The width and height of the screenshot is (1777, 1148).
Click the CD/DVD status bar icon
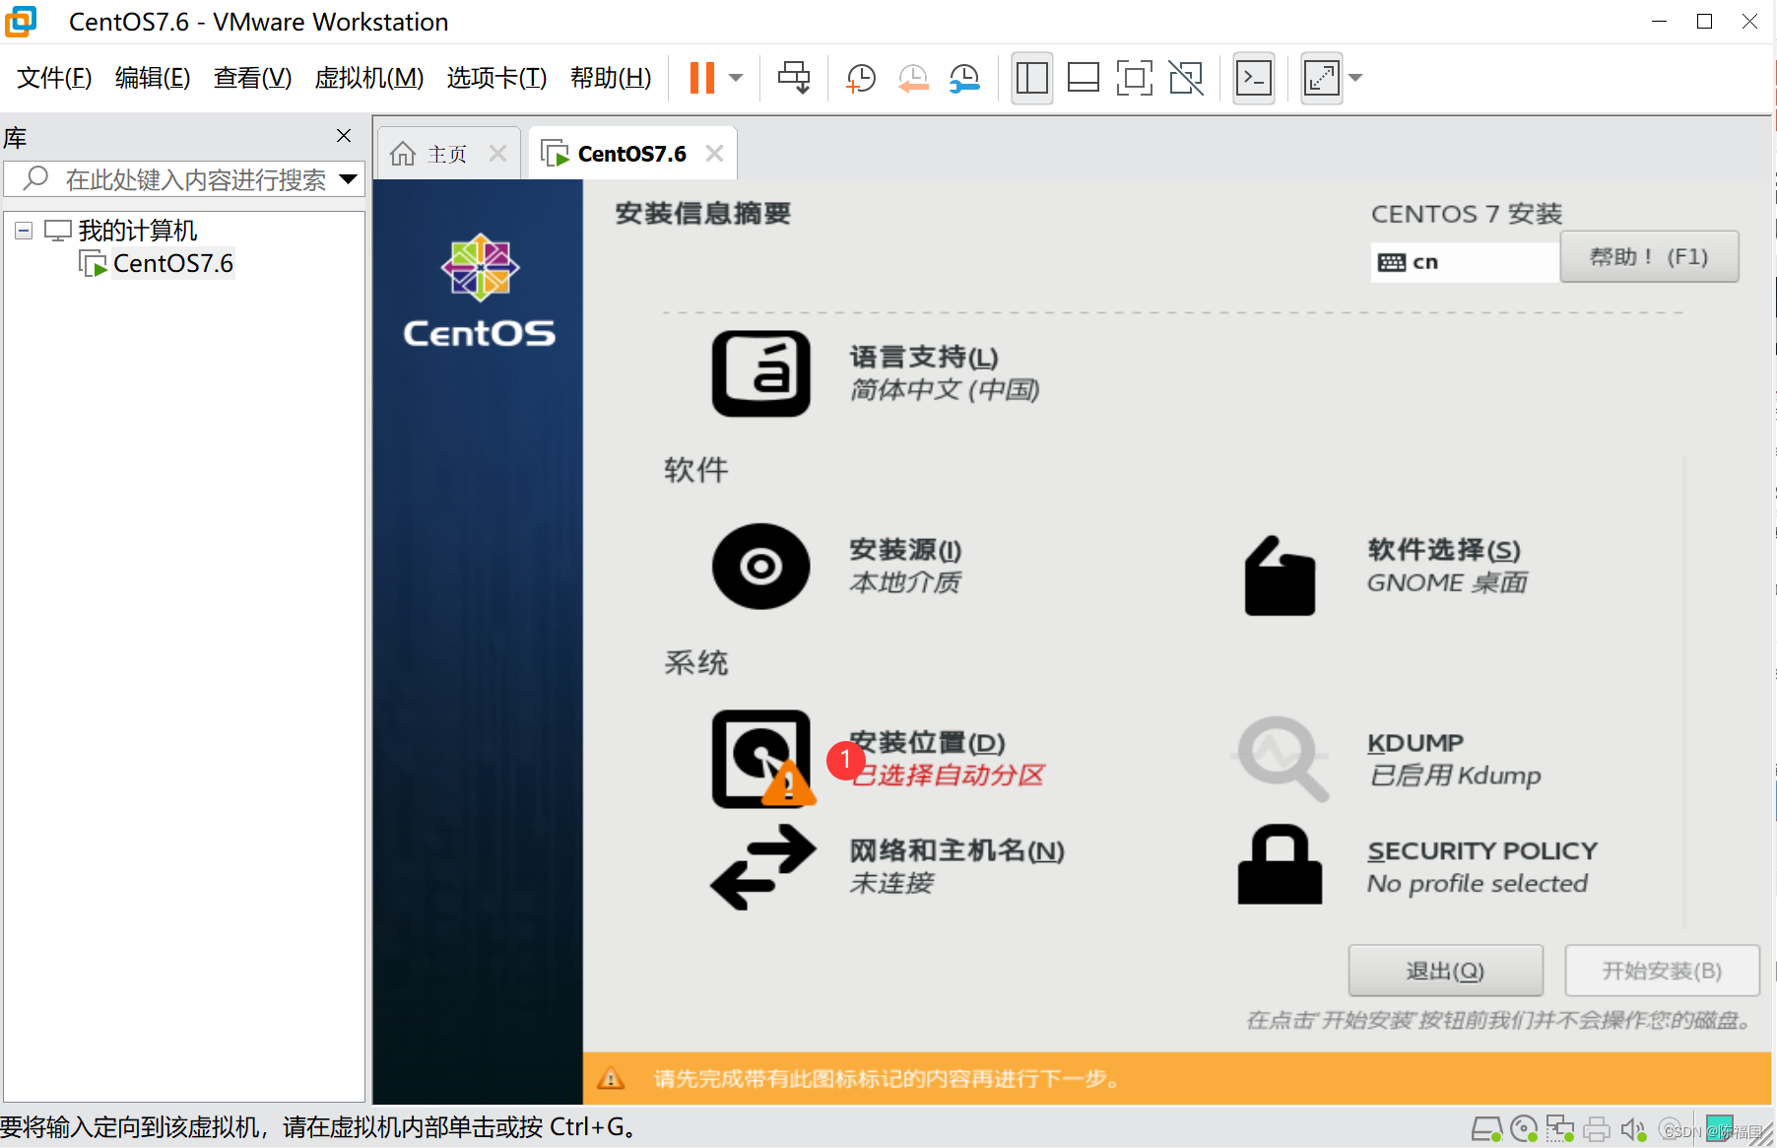pos(1524,1129)
